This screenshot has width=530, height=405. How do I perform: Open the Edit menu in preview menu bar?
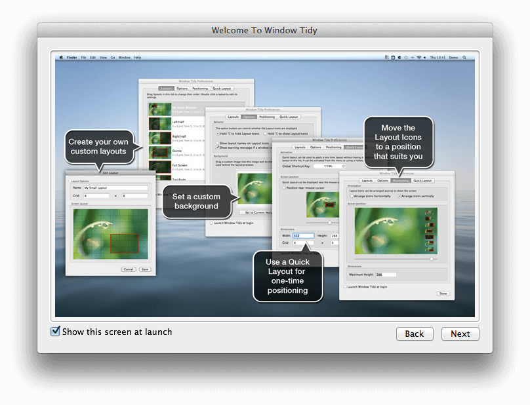point(93,58)
